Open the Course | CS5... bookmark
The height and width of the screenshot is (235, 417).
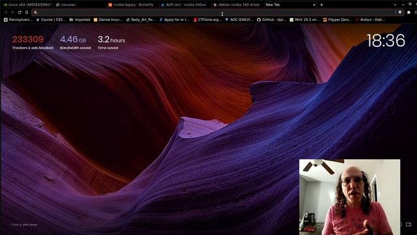51,20
